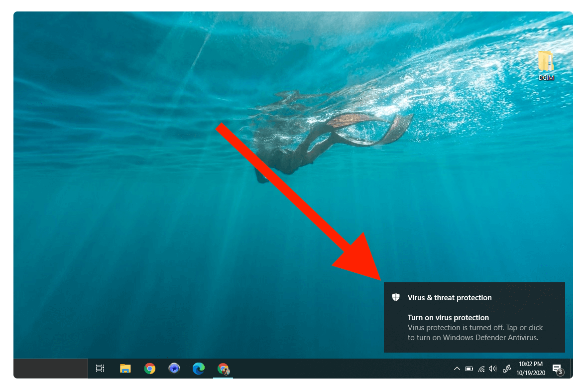This screenshot has height=390, width=586.
Task: Open the blue round app icon in taskbar
Action: [174, 369]
